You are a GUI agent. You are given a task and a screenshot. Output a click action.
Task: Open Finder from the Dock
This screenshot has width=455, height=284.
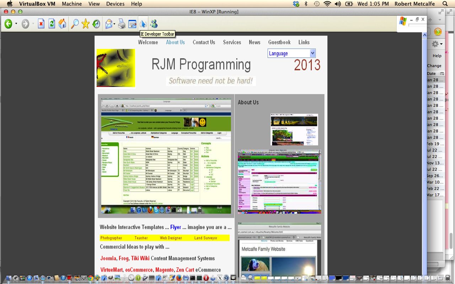click(x=9, y=278)
